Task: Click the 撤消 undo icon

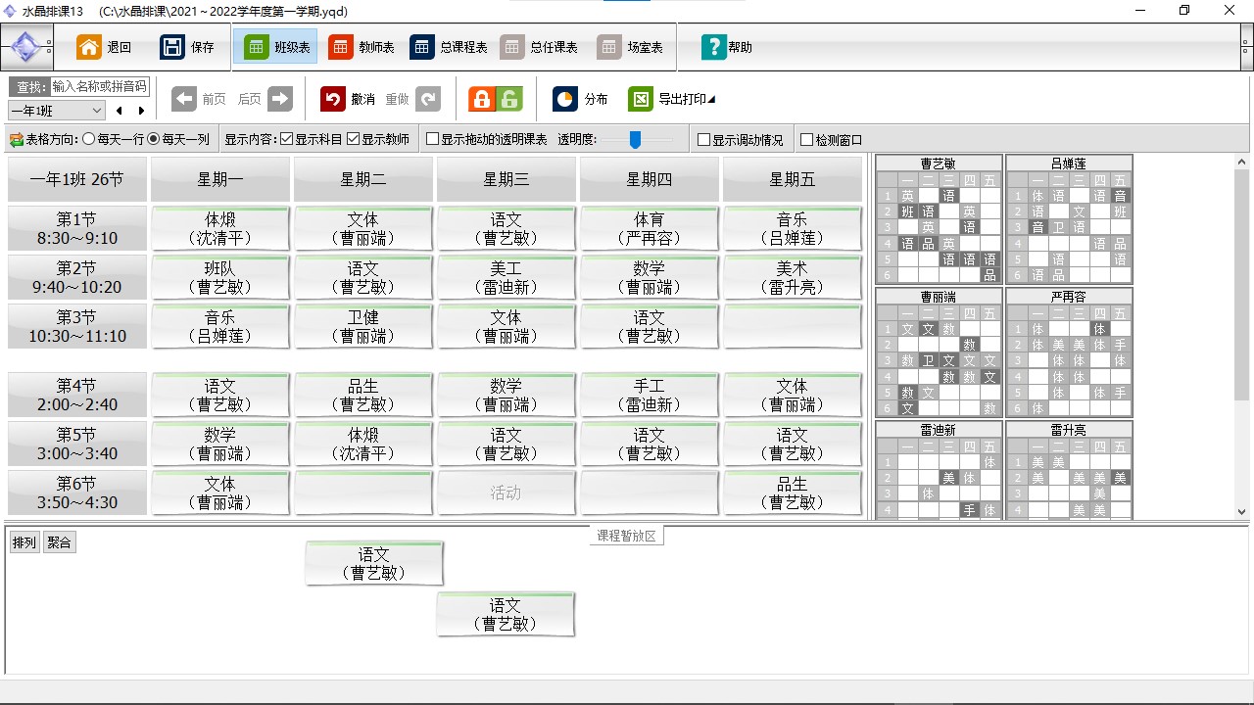Action: (x=333, y=98)
